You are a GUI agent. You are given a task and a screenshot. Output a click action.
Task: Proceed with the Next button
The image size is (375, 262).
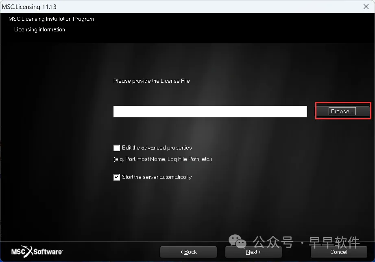(x=253, y=252)
